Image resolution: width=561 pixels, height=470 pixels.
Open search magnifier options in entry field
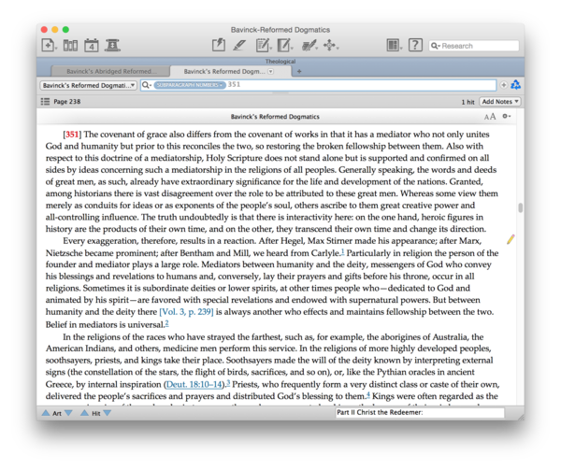point(147,85)
